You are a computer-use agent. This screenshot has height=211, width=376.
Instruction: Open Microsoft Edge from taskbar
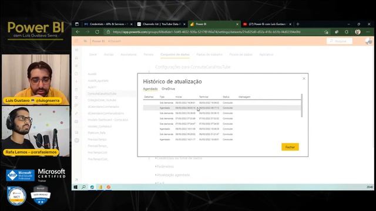pyautogui.click(x=92, y=187)
